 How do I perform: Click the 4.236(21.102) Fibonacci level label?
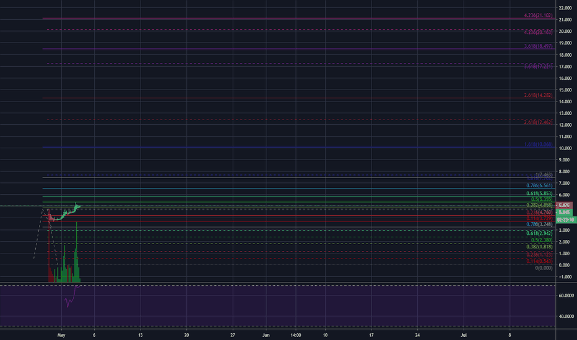click(x=538, y=15)
